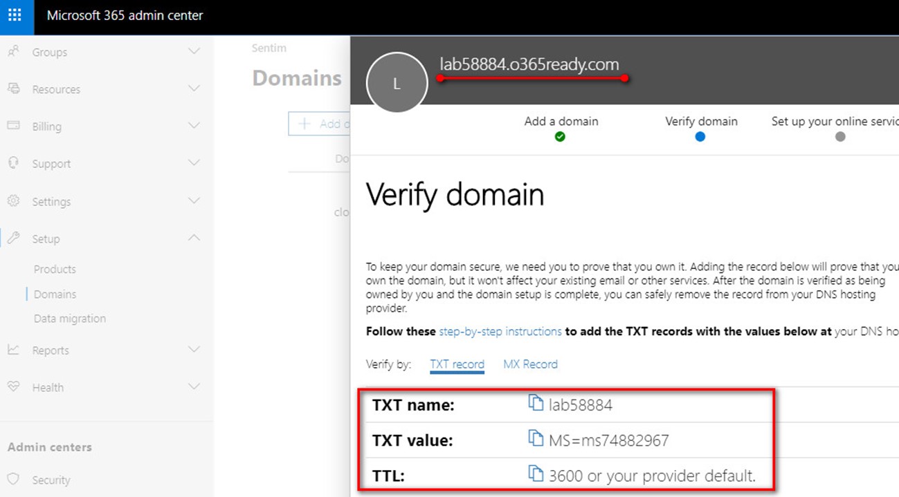899x497 pixels.
Task: Copy the TXT name value icon
Action: (x=536, y=404)
